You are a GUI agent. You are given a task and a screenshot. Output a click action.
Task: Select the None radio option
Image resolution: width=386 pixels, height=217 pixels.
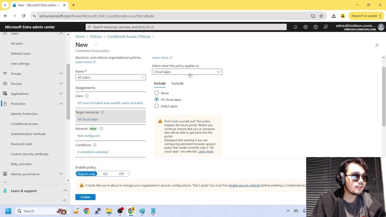[x=157, y=93]
